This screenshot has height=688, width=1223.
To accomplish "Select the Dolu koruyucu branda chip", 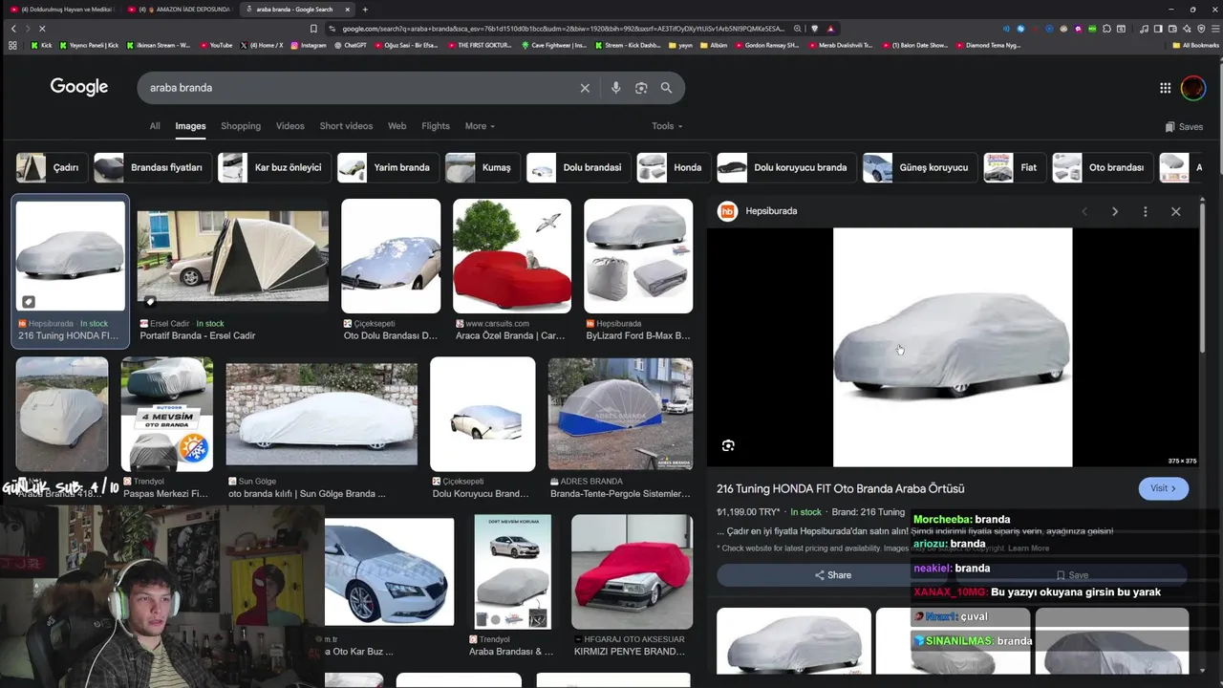I will coord(786,167).
